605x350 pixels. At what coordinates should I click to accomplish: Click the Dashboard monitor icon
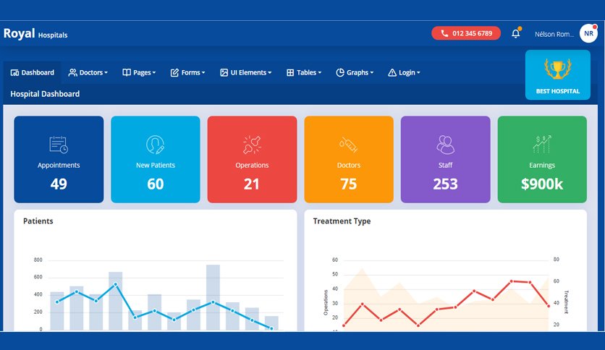[14, 72]
